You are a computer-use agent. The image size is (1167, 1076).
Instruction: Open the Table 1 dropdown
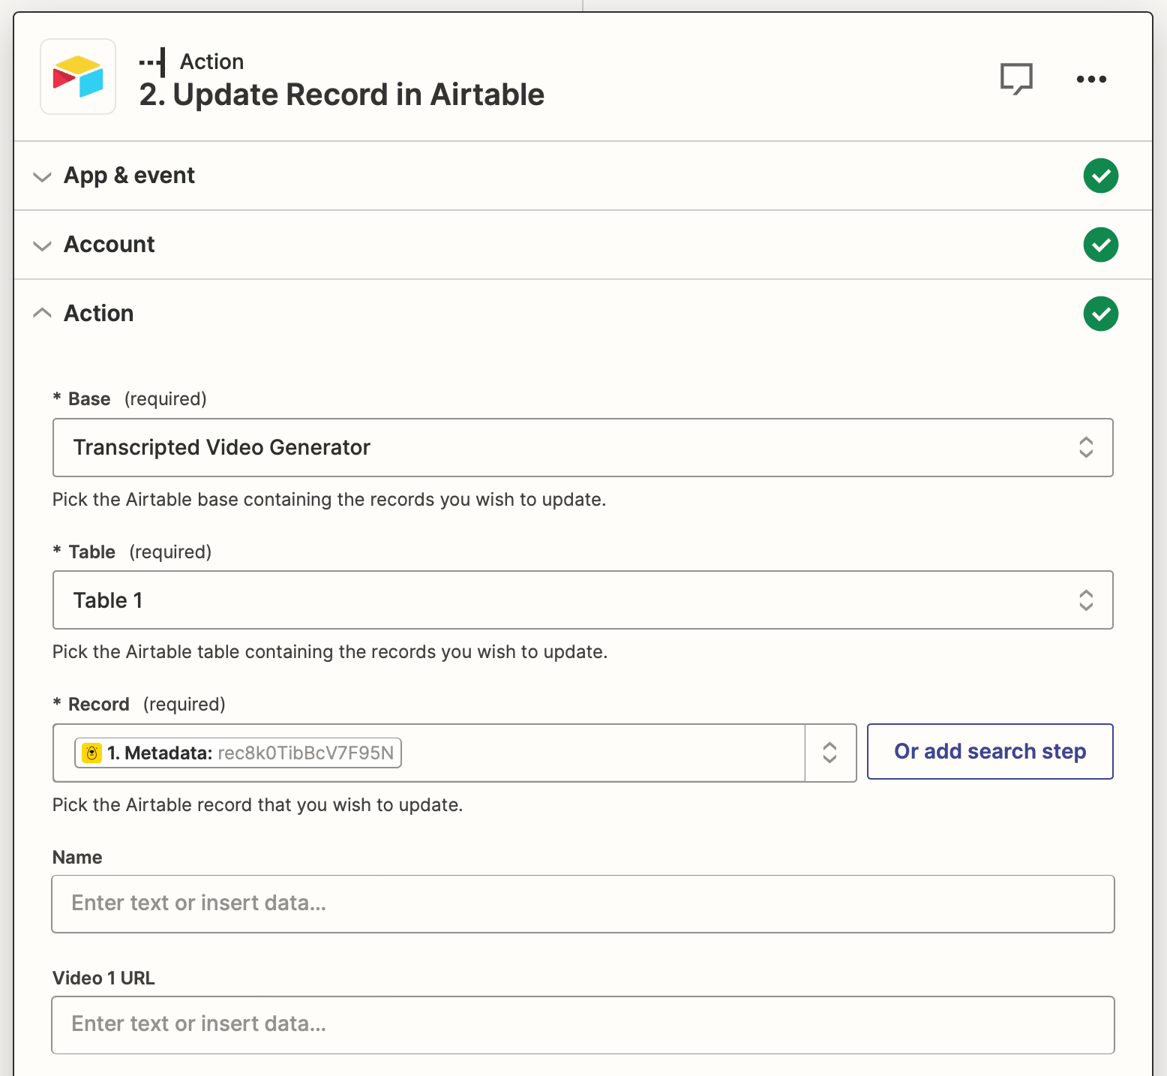pyautogui.click(x=1085, y=600)
